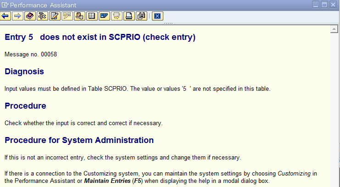The width and height of the screenshot is (340, 187).
Task: Click the Customizing italic link text
Action: 294,174
